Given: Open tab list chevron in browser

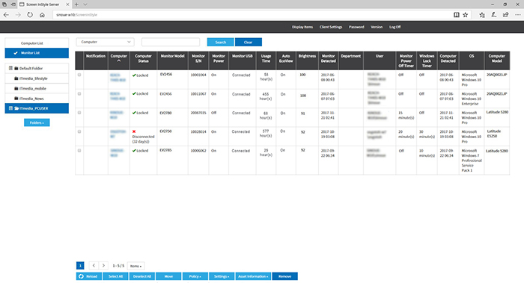Looking at the screenshot, I should tap(85, 4).
